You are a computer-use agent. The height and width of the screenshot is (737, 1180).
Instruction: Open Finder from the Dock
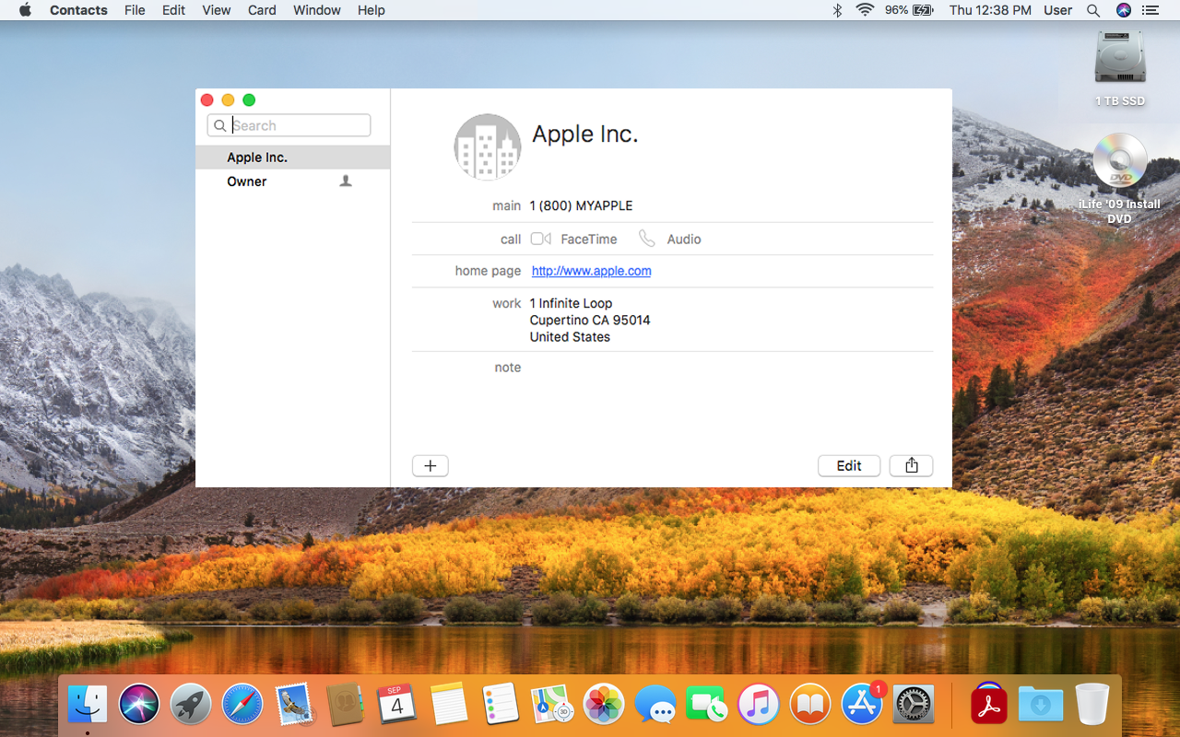tap(88, 706)
